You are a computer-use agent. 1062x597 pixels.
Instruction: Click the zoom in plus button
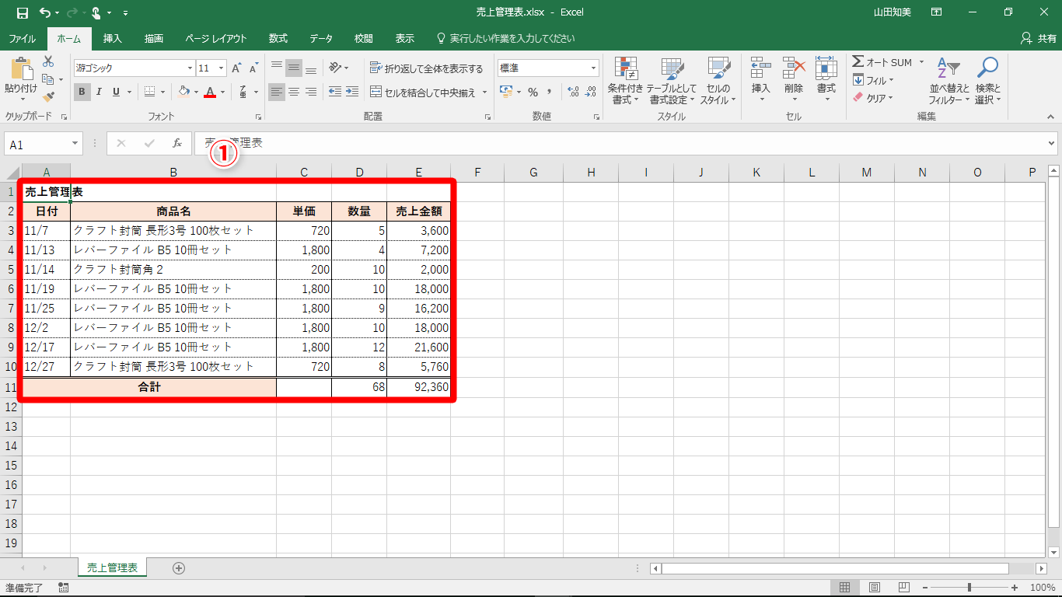click(x=1015, y=588)
